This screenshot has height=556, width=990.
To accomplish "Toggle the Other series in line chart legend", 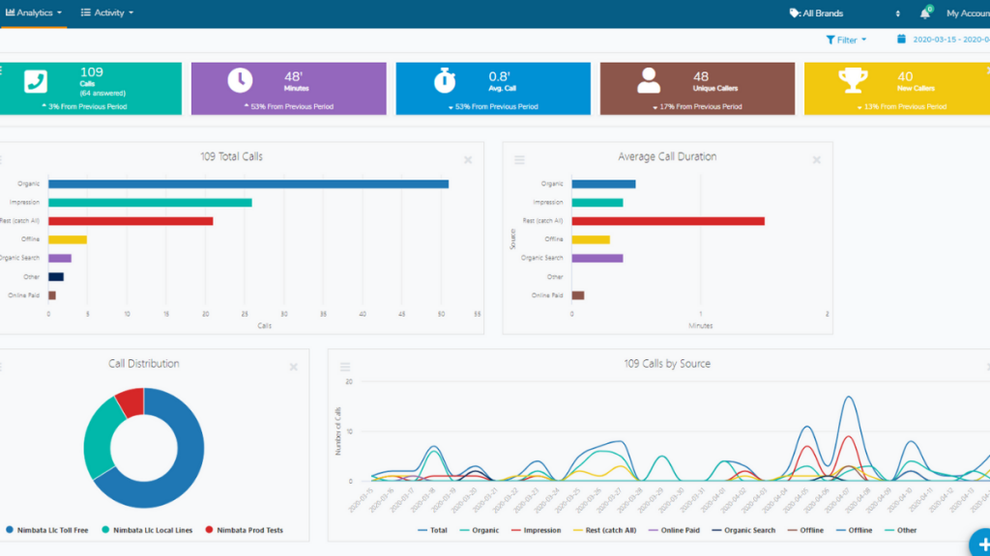I will click(901, 530).
